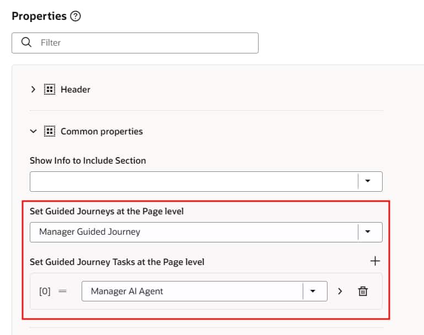Click the magnifier icon in Filter box
This screenshot has height=335, width=424.
26,42
